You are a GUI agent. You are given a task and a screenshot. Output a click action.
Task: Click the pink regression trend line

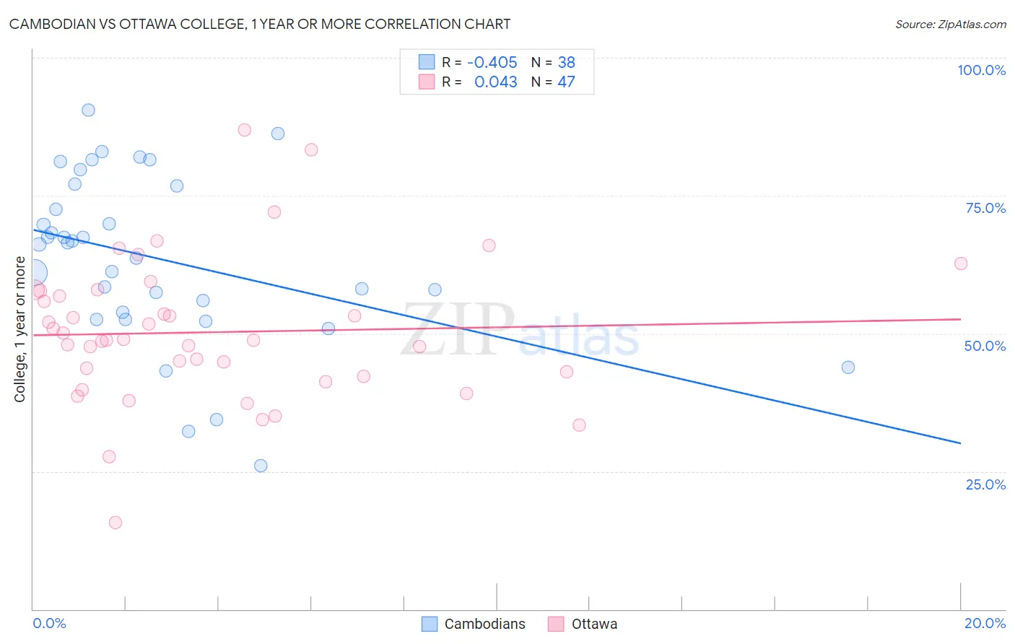point(497,326)
